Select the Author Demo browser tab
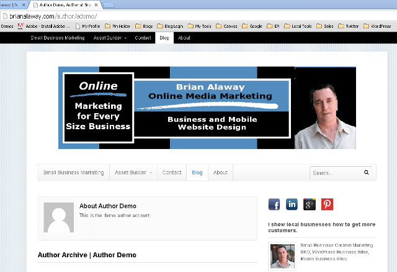This screenshot has height=272, width=397. [65, 5]
